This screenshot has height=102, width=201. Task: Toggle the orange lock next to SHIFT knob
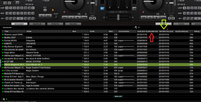click(x=53, y=10)
